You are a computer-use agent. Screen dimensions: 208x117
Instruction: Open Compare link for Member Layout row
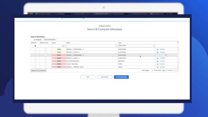pos(162,67)
